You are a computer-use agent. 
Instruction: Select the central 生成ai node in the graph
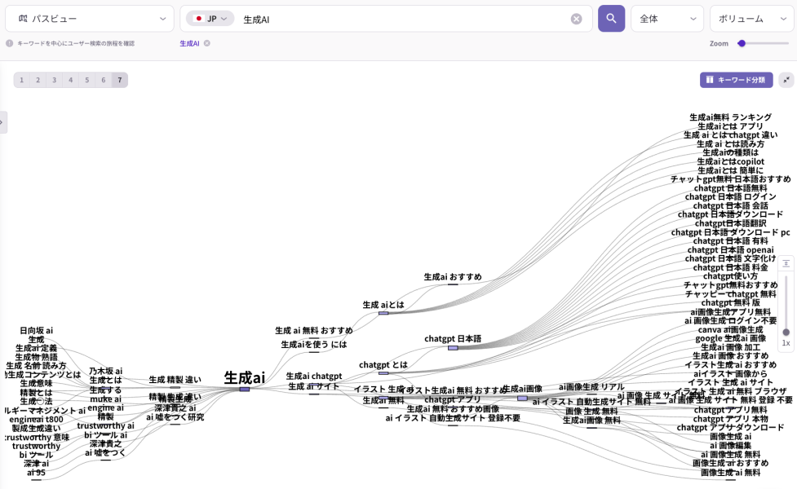tap(244, 378)
